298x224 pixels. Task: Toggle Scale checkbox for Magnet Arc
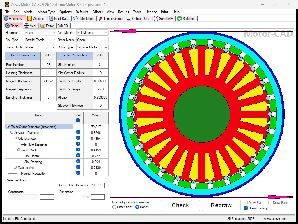coord(78,167)
